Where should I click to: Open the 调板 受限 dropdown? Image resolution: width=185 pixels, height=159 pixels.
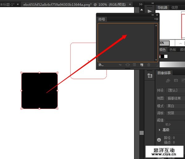175,113
